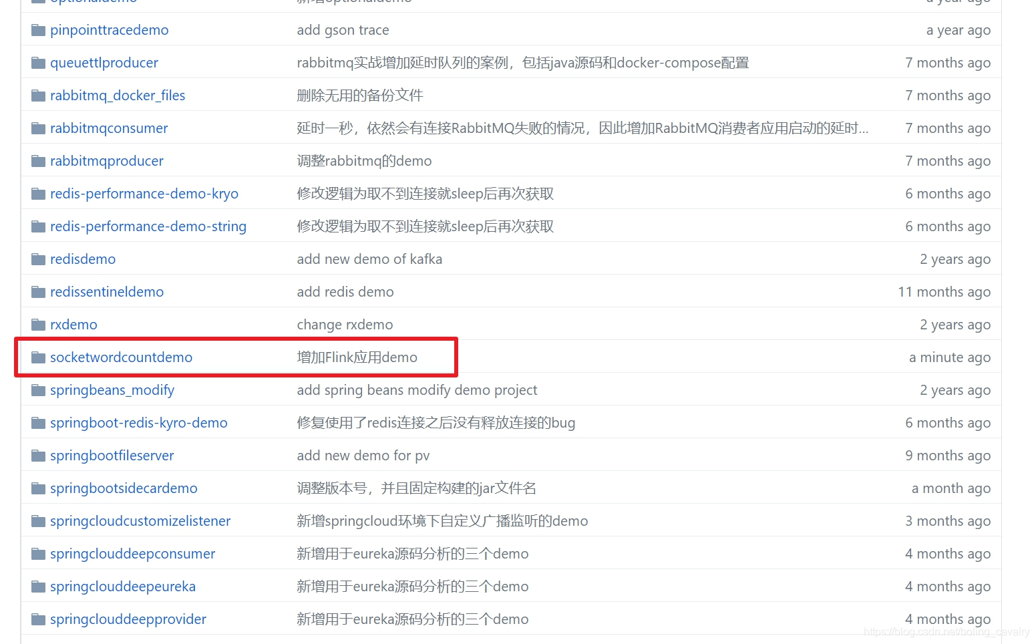View commit 'add gson trace'
Screen dimensions: 1036x644
pyautogui.click(x=343, y=30)
